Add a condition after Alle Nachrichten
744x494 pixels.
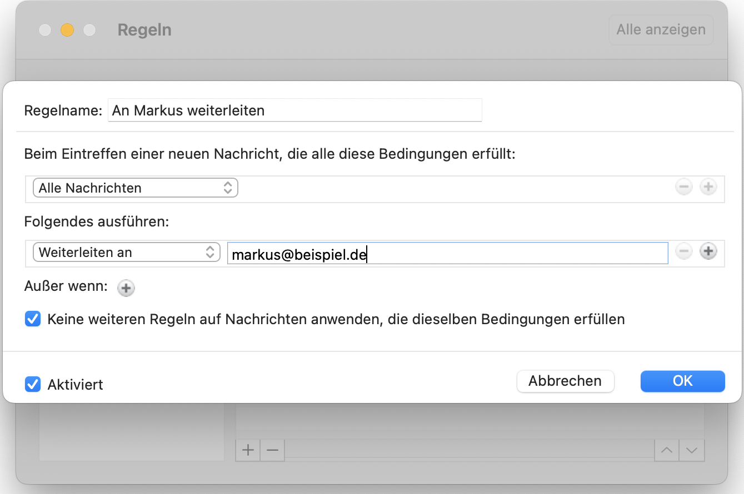click(x=708, y=187)
